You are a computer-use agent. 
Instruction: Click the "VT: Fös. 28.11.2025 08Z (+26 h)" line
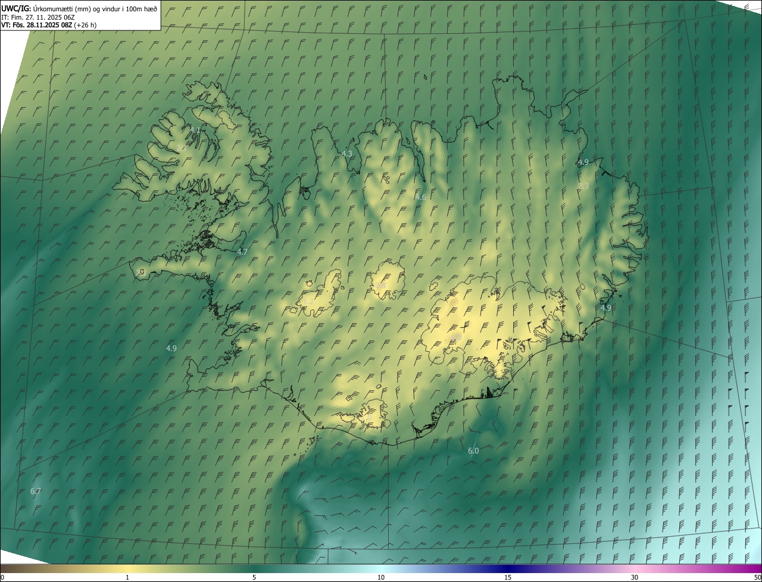pos(49,25)
